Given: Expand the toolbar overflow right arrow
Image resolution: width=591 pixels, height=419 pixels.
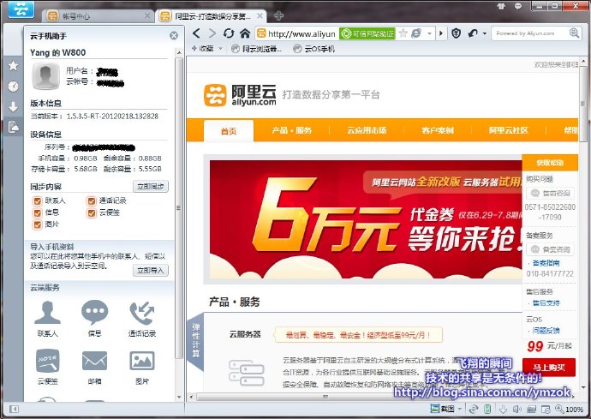Looking at the screenshot, I should click(x=441, y=33).
